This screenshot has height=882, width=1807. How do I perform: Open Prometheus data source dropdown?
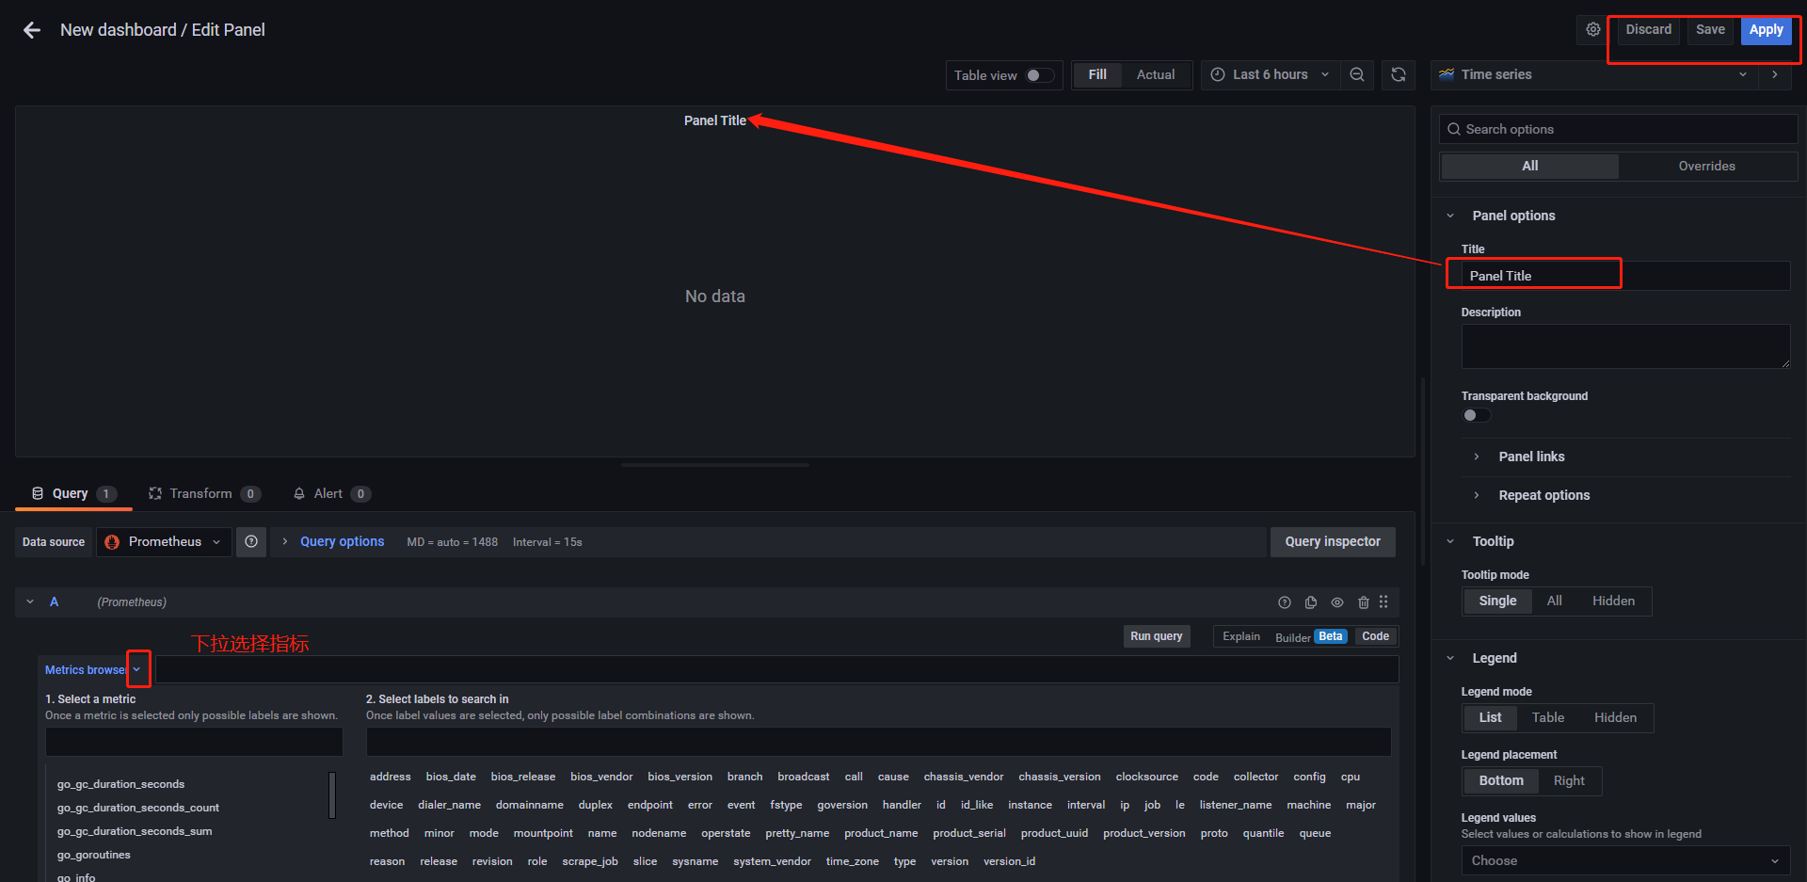coord(165,541)
